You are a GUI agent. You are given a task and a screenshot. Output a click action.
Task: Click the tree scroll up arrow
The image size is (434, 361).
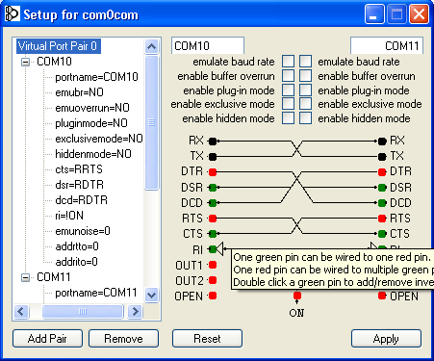tap(151, 46)
